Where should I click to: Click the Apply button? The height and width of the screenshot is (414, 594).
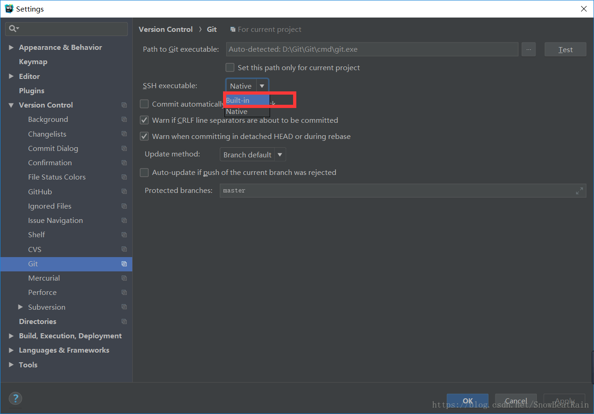click(x=565, y=401)
